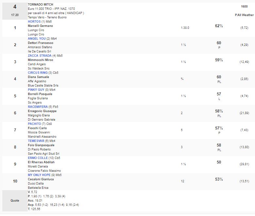Screen dimensions: 255x216
Task: Open the ERMO COLLE horse link
Action: (x=38, y=158)
